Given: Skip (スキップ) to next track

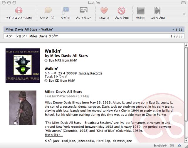Looking at the screenshot, I should (x=157, y=11).
